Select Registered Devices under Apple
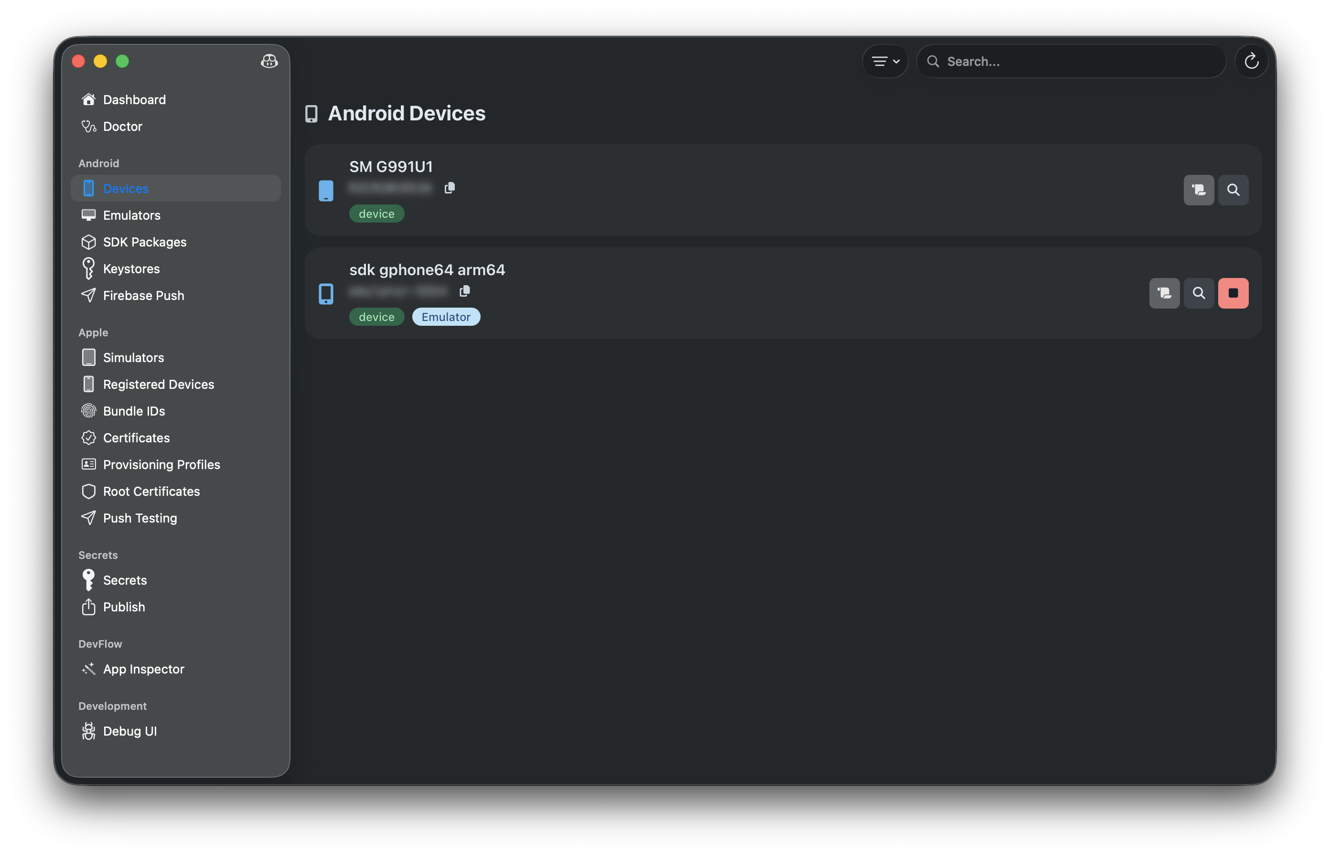The image size is (1330, 856). [x=159, y=384]
